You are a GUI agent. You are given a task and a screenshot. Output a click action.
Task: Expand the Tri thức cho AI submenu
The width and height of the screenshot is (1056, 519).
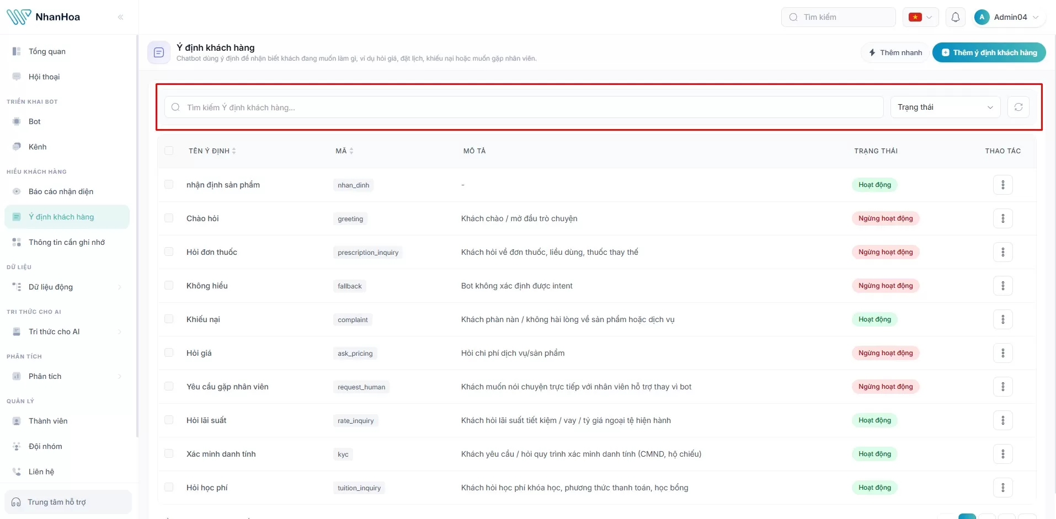pyautogui.click(x=119, y=331)
